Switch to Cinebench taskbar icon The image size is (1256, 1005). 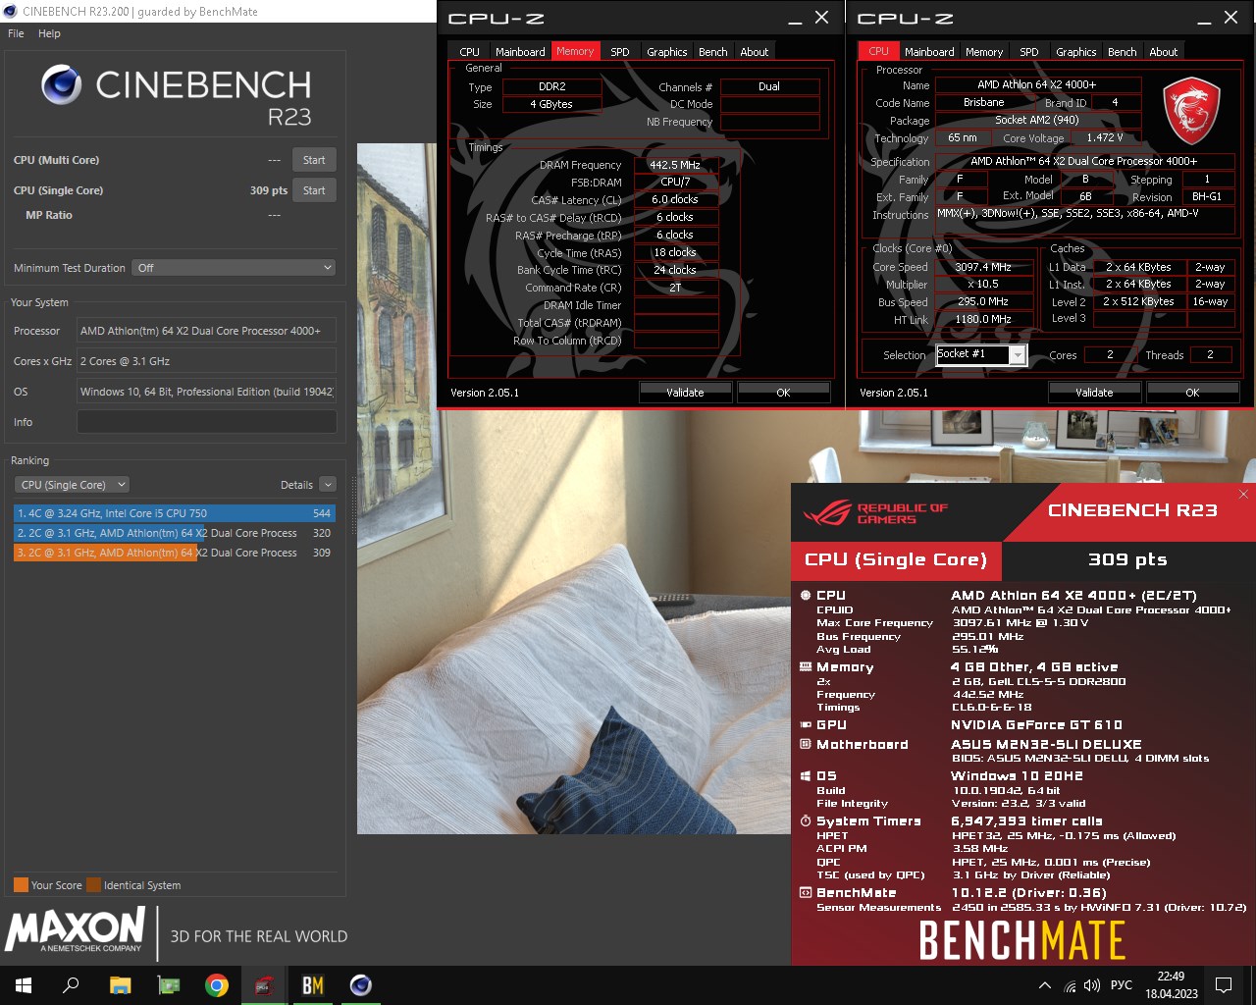pos(361,985)
